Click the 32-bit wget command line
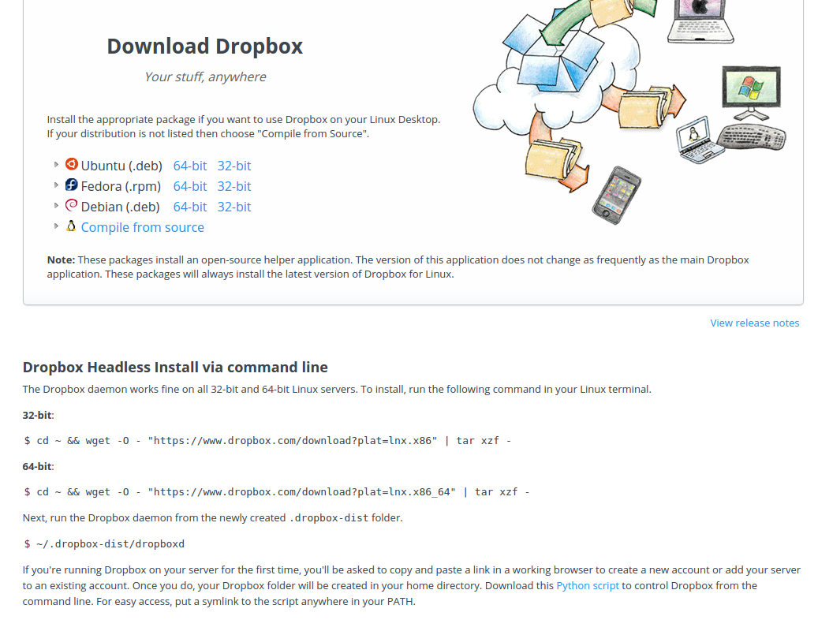The image size is (818, 631). click(x=267, y=441)
